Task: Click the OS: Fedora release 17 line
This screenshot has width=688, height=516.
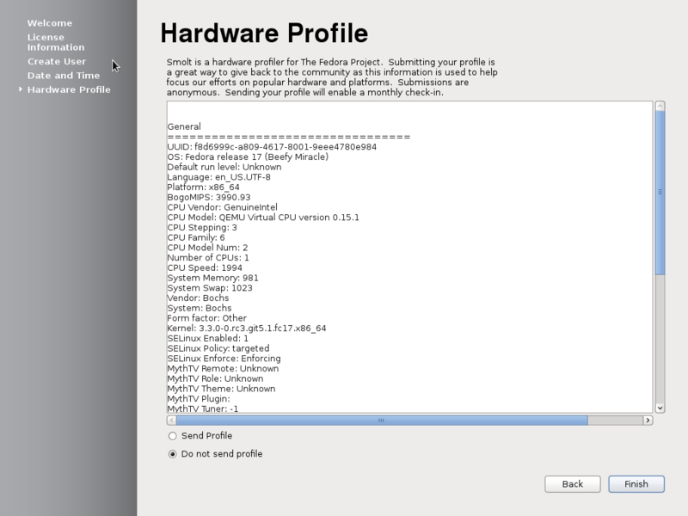Action: pos(248,157)
